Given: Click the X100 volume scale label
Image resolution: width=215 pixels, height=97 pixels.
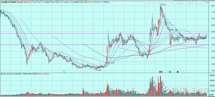Looking at the screenshot, I should pyautogui.click(x=211, y=95).
